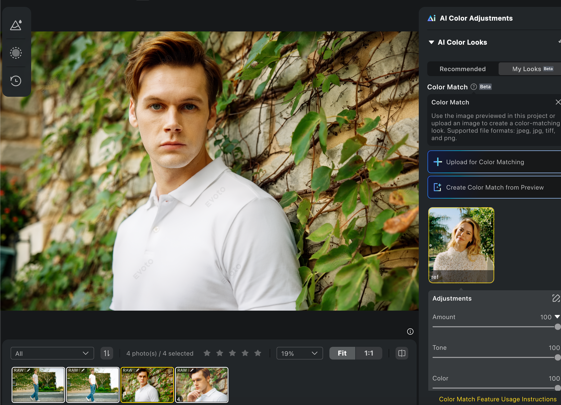
Task: Open the 19% zoom level dropdown
Action: (x=300, y=353)
